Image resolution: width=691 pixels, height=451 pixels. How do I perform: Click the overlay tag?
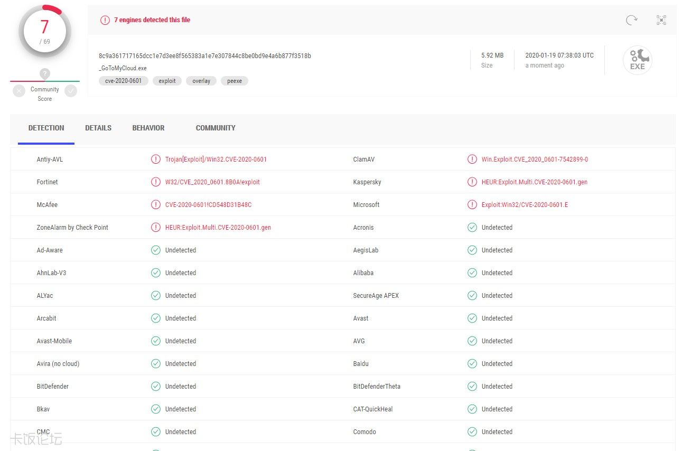pos(201,81)
